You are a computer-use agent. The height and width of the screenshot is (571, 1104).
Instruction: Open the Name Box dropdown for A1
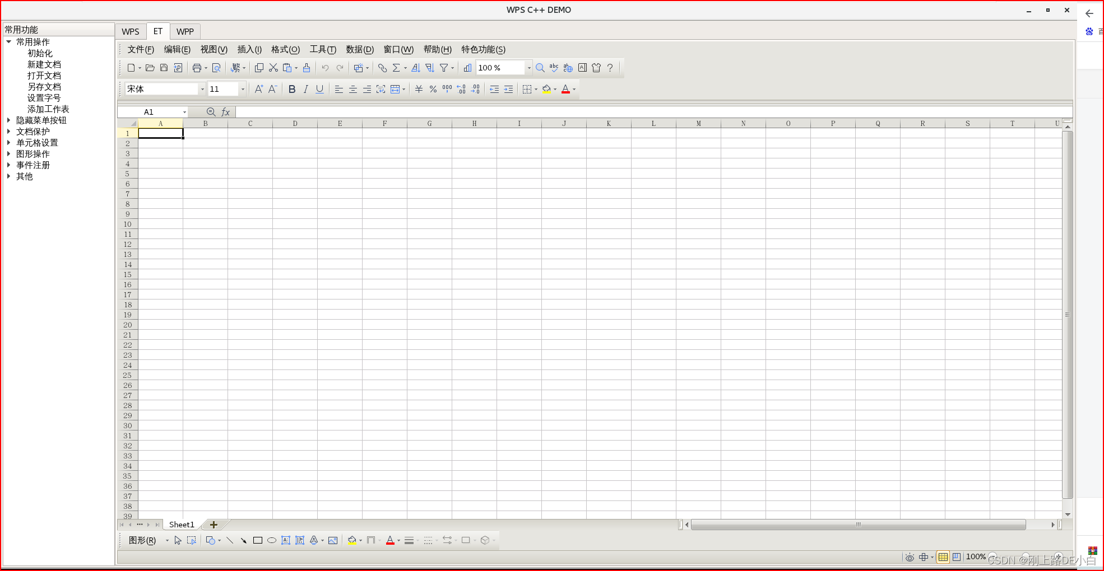click(184, 112)
